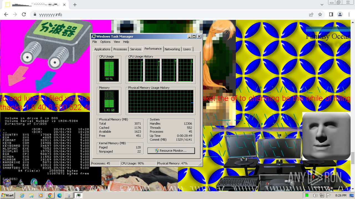The width and height of the screenshot is (355, 199).
Task: Click the pixelated orange-haired character image
Action: (219, 73)
